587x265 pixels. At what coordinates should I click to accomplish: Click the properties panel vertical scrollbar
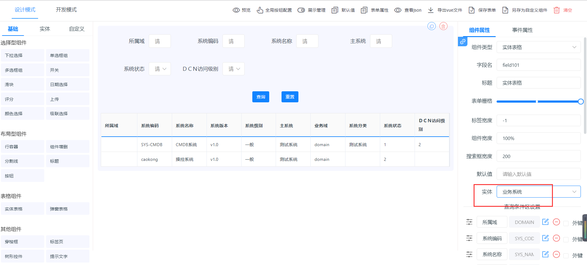click(x=585, y=86)
